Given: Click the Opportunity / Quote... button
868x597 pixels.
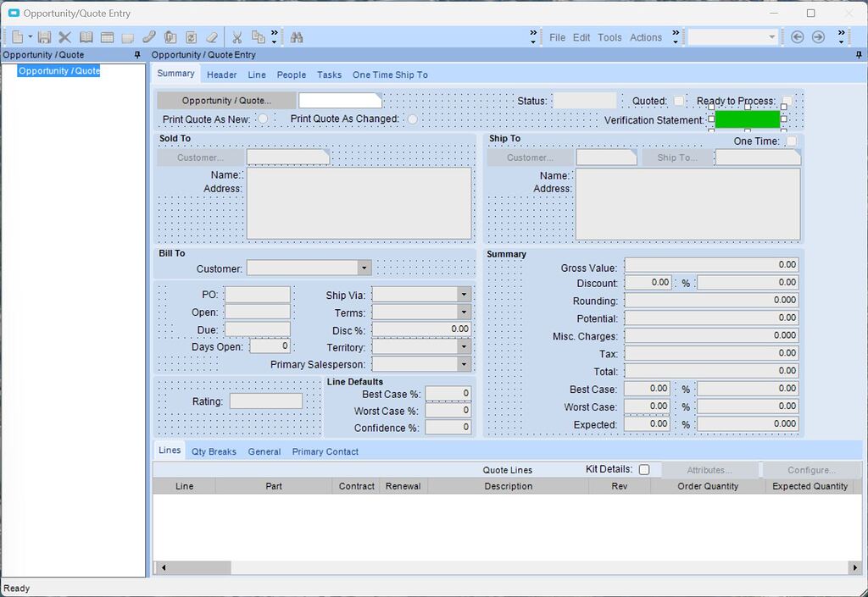Looking at the screenshot, I should [226, 101].
